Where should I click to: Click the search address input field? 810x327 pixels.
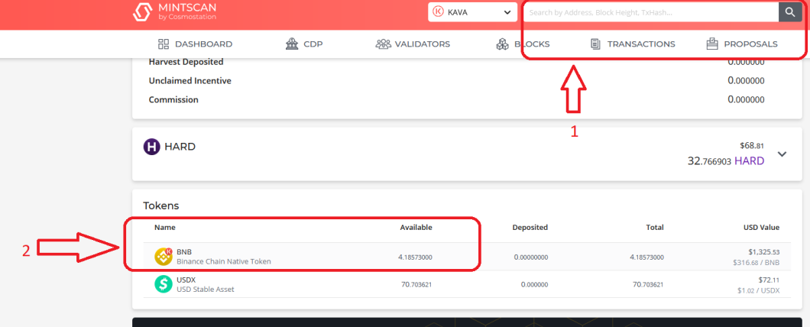coord(651,12)
